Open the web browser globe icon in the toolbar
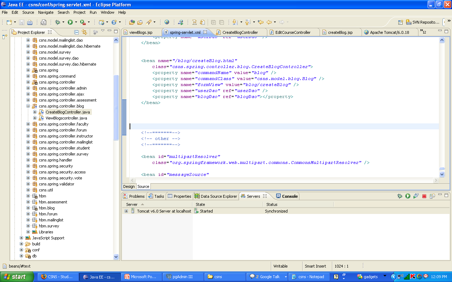This screenshot has height=282, width=452. [x=167, y=22]
